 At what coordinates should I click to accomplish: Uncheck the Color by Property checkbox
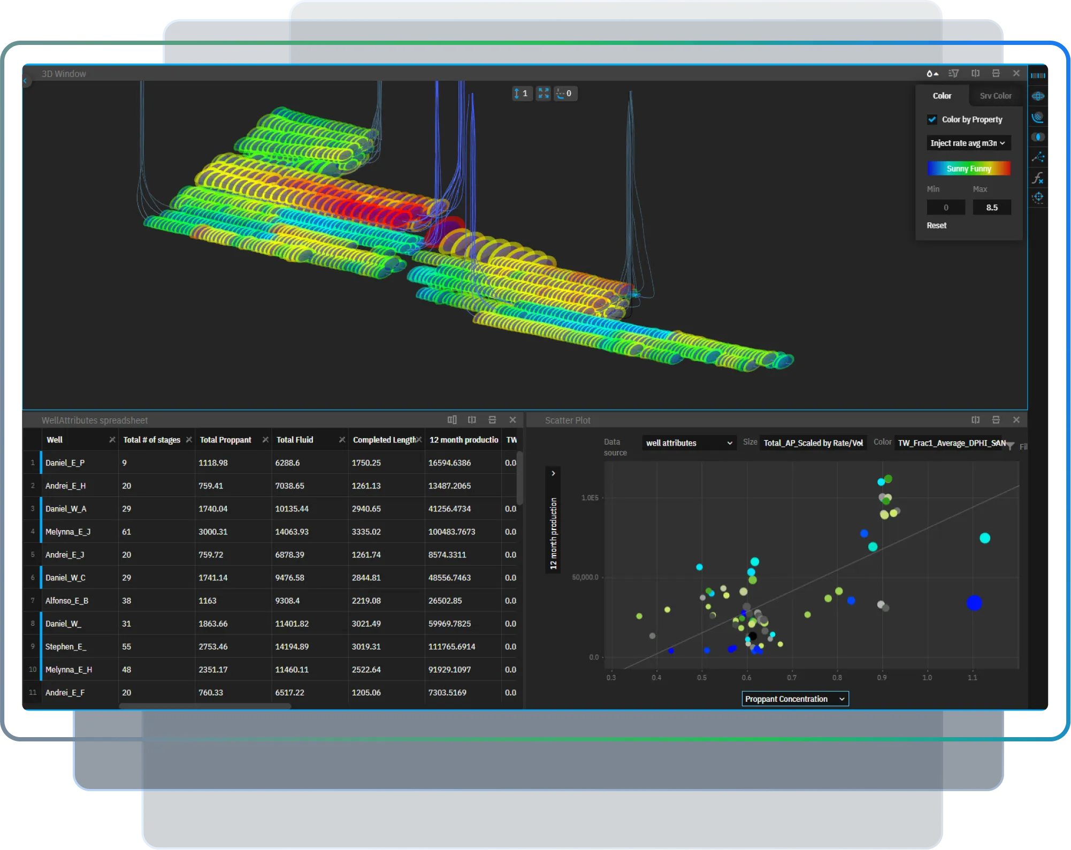coord(932,119)
